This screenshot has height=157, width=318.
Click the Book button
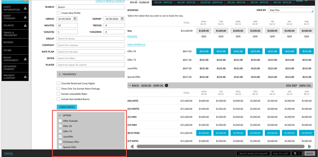point(310,154)
